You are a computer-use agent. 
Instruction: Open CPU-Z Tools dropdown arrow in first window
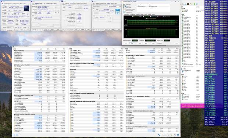tap(18, 30)
